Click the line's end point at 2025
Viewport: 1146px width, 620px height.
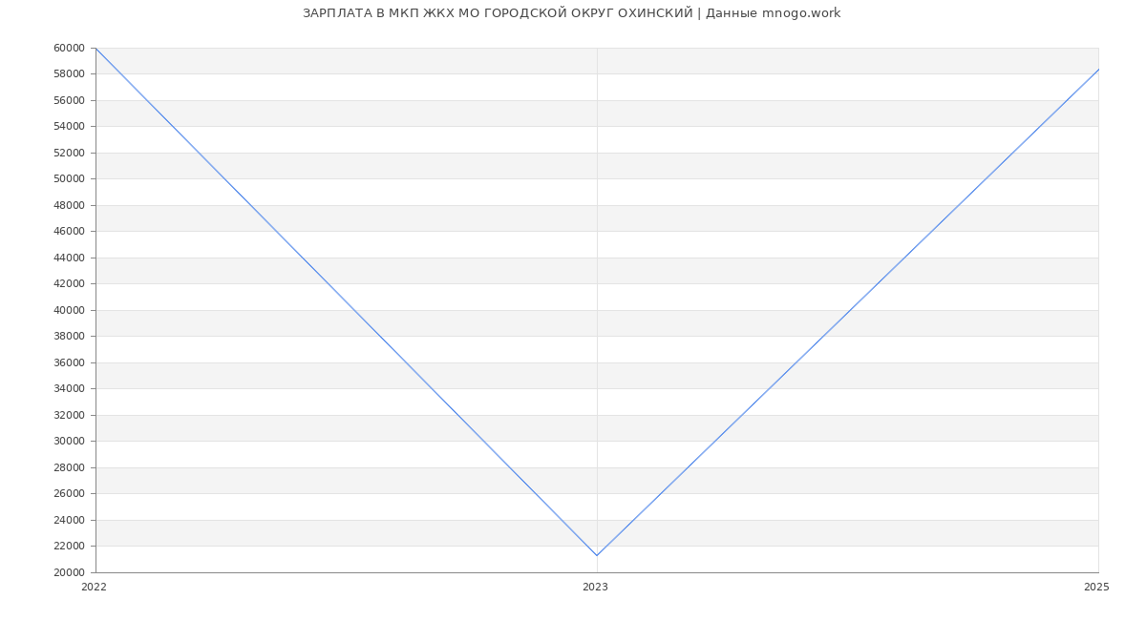coord(1098,70)
